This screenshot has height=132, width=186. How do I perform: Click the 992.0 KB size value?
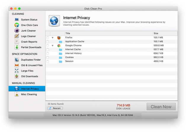[x=158, y=57]
